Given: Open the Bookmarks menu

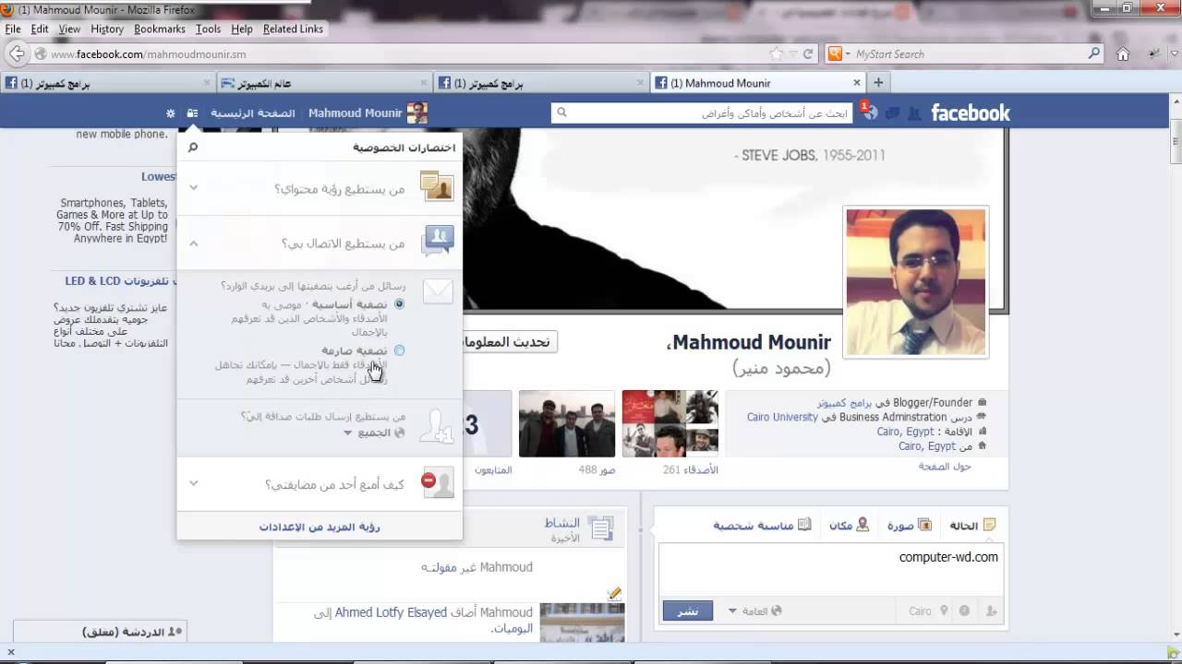Looking at the screenshot, I should pyautogui.click(x=160, y=29).
